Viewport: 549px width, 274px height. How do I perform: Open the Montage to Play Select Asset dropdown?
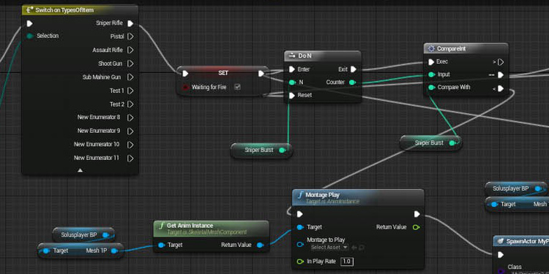click(329, 247)
